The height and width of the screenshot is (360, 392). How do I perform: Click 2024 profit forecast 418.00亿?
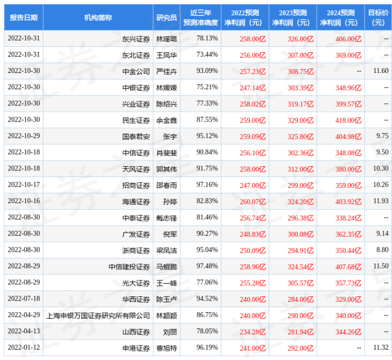[x=348, y=120]
